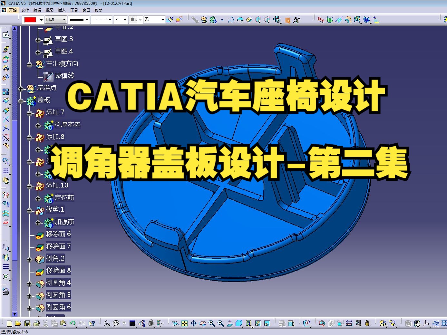
Task: Click the Print icon
Action: click(36, 323)
